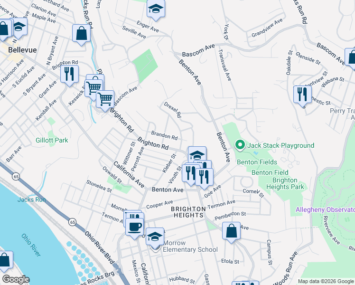Viewport: 355px width, 285px height.
Task: Click the California Ave label near Oswald St
Action: tap(129, 174)
